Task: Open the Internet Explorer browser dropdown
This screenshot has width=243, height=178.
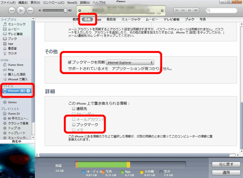Action: point(130,63)
